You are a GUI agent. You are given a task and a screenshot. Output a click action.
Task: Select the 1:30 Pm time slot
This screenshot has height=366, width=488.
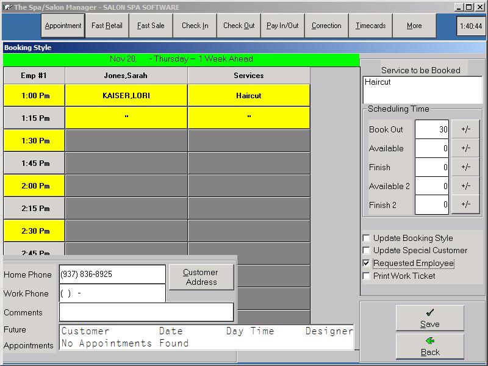point(34,140)
